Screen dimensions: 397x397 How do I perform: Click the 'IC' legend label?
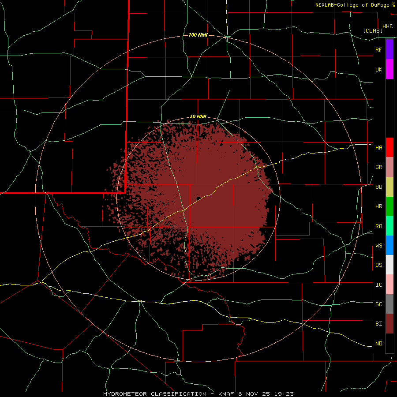[378, 285]
